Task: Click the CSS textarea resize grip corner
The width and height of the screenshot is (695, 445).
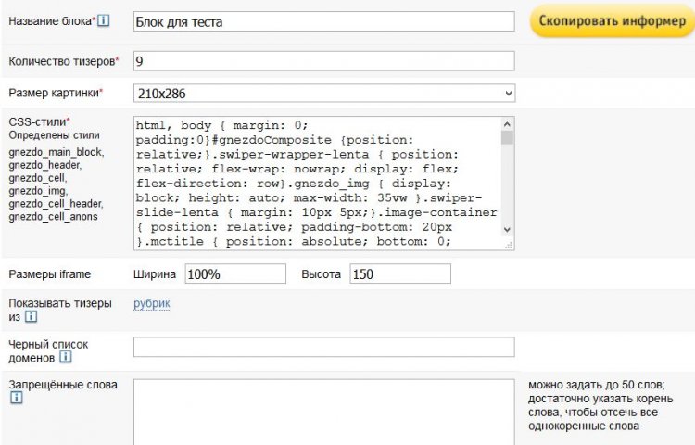Action: (509, 245)
